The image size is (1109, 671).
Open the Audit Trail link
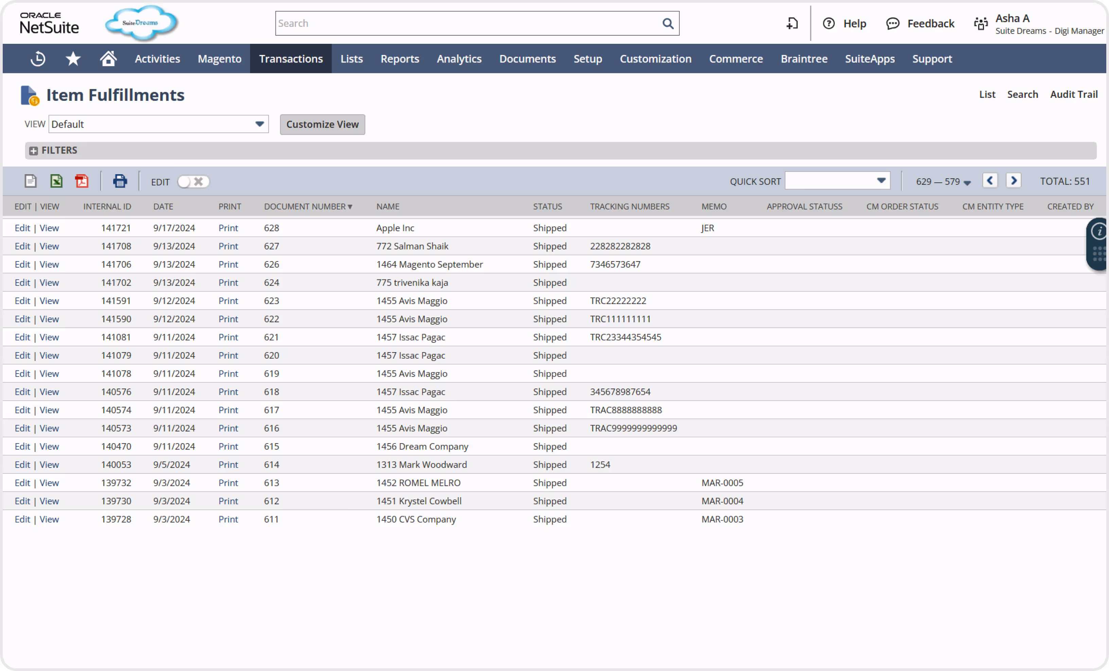click(1074, 94)
